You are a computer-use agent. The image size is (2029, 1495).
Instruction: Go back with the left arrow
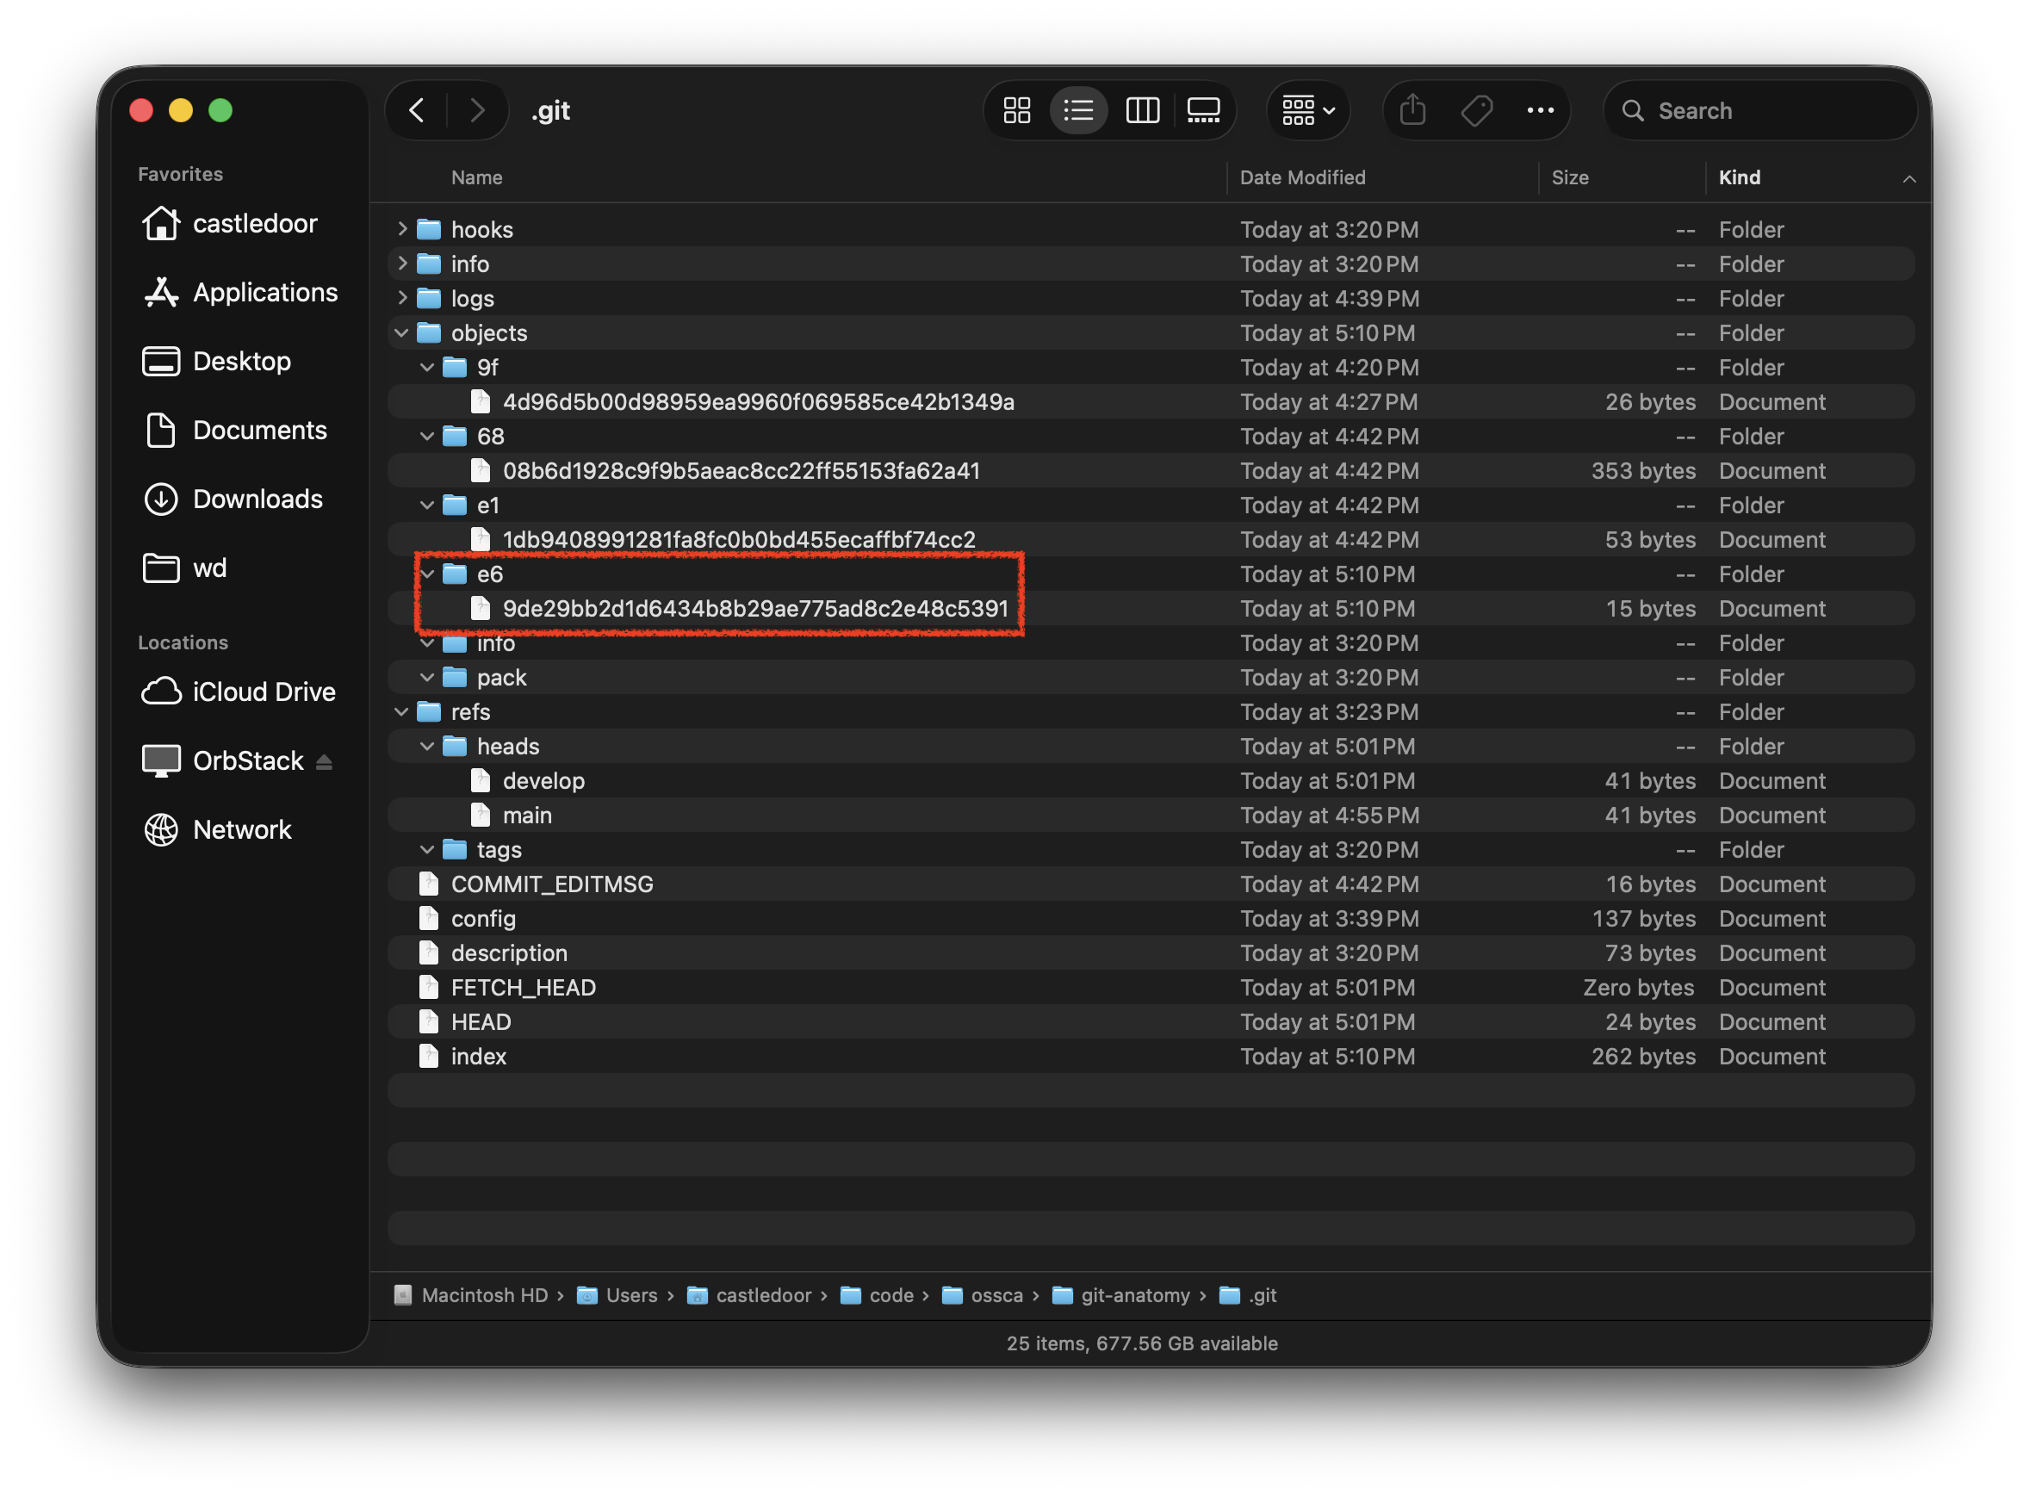coord(417,110)
